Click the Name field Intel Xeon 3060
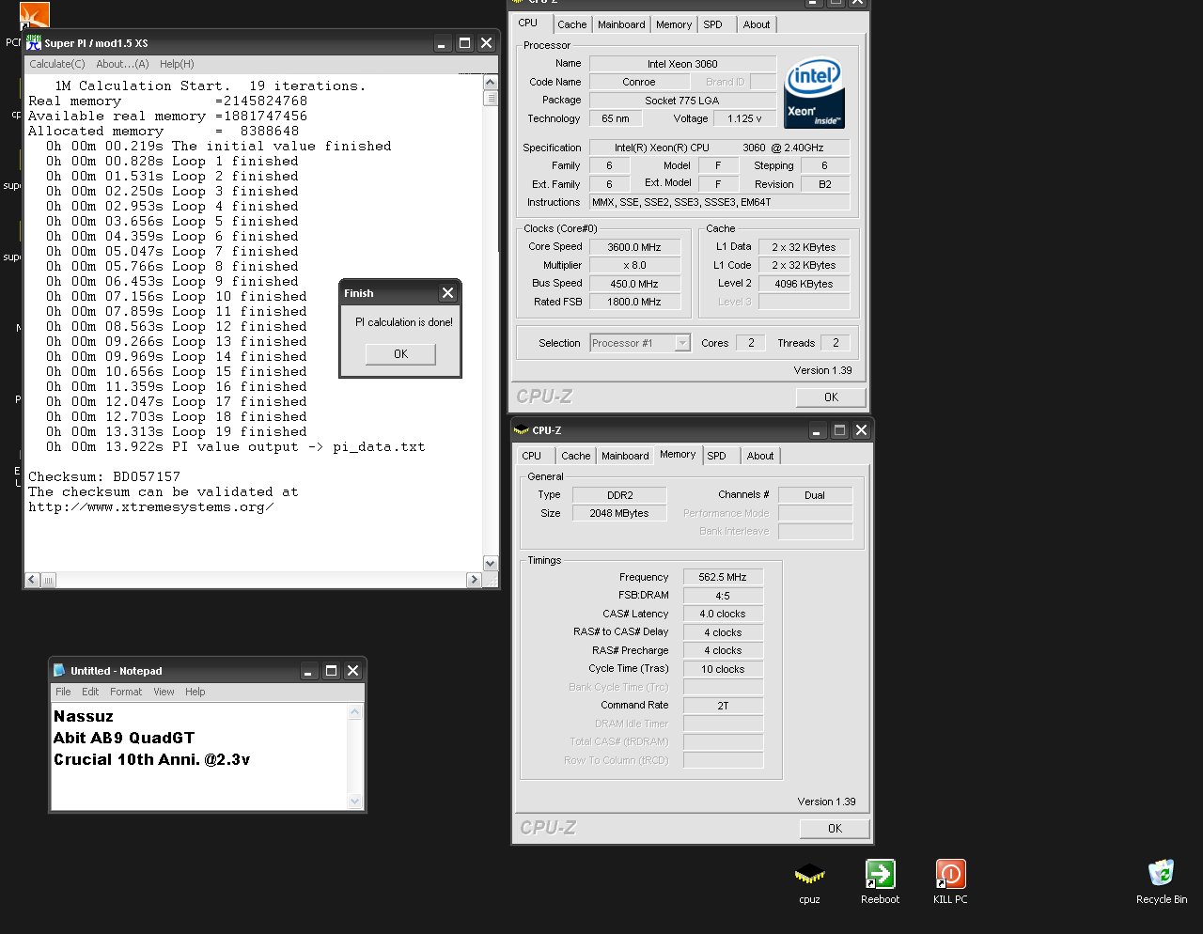Viewport: 1203px width, 934px height. [682, 64]
